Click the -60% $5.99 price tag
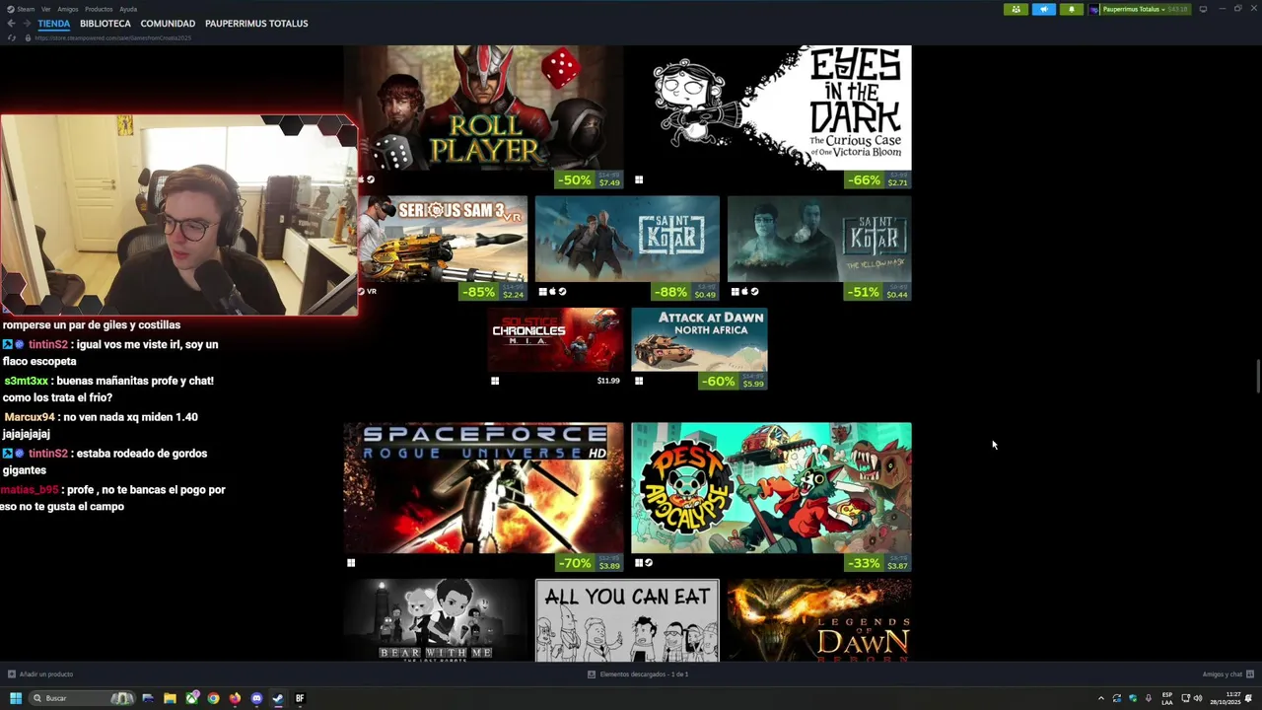Image resolution: width=1262 pixels, height=710 pixels. [x=733, y=381]
